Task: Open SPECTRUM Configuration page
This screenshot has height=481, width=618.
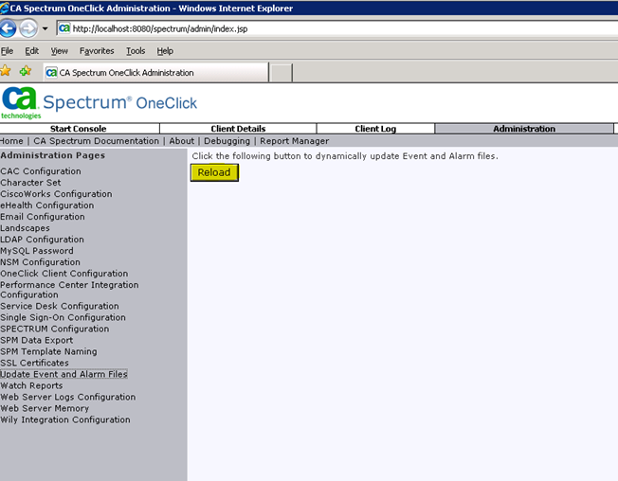Action: (55, 330)
